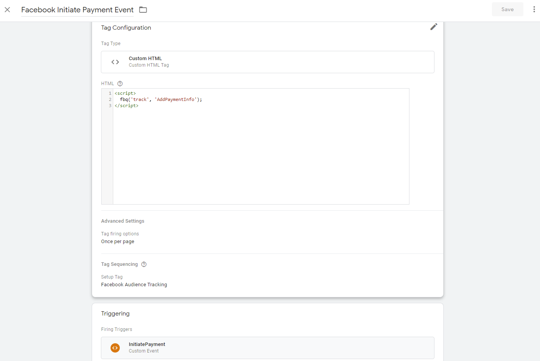Open the help icon next to HTML label
Viewport: 540px width, 361px height.
click(x=120, y=84)
